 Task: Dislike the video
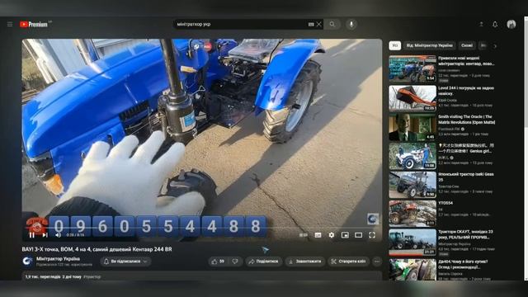[235, 262]
